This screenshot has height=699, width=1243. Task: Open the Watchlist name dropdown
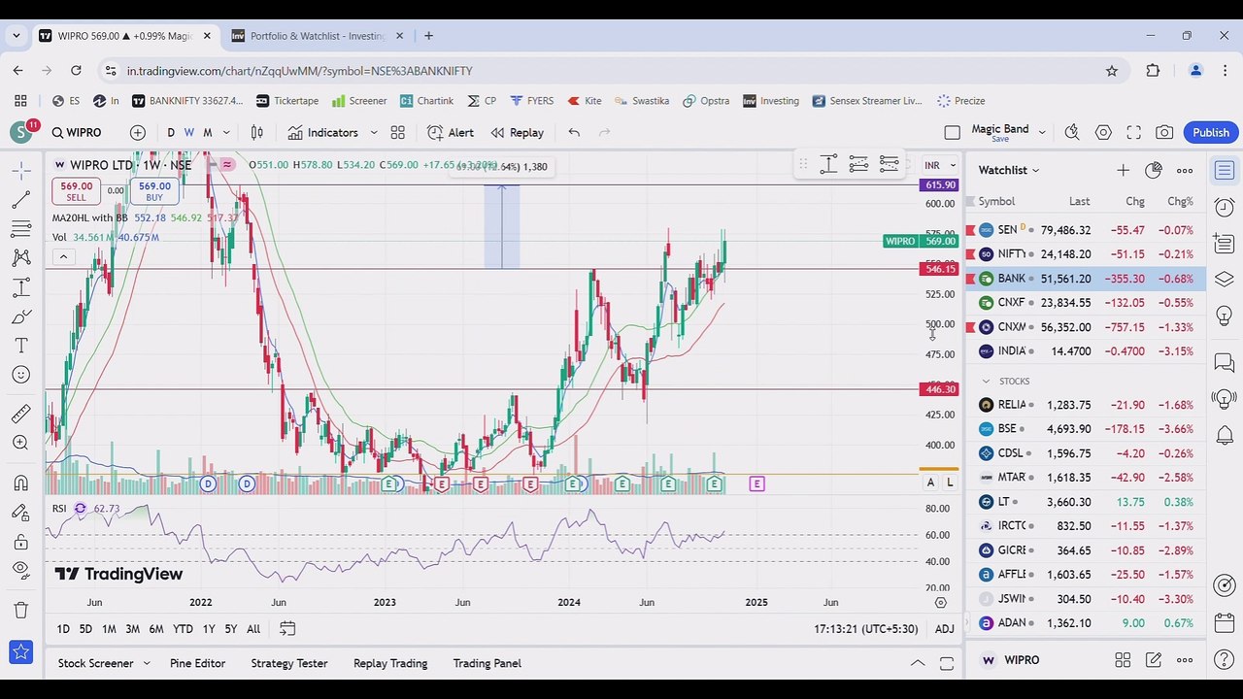point(1009,171)
